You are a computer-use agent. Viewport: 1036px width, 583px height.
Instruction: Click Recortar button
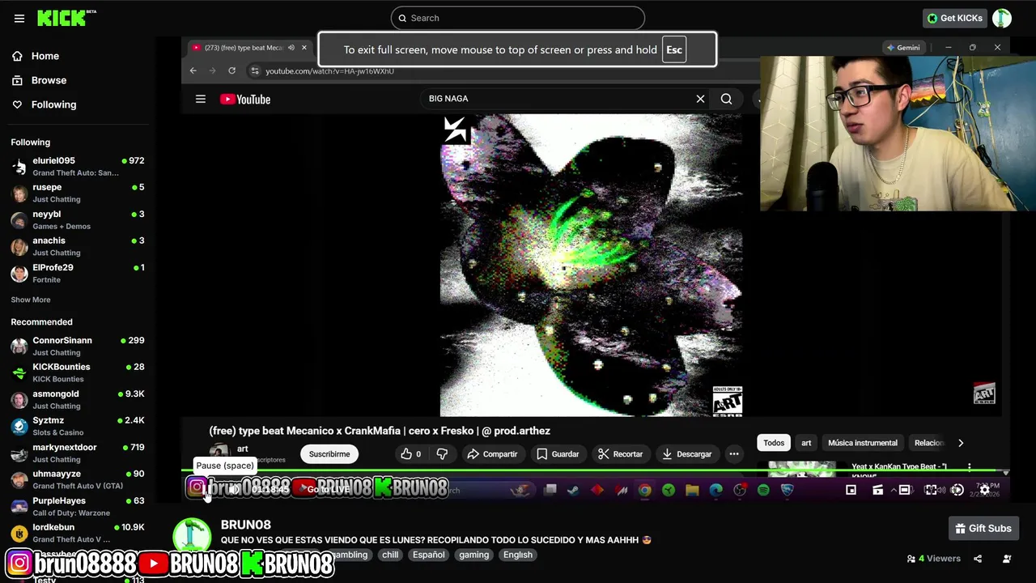(x=620, y=453)
